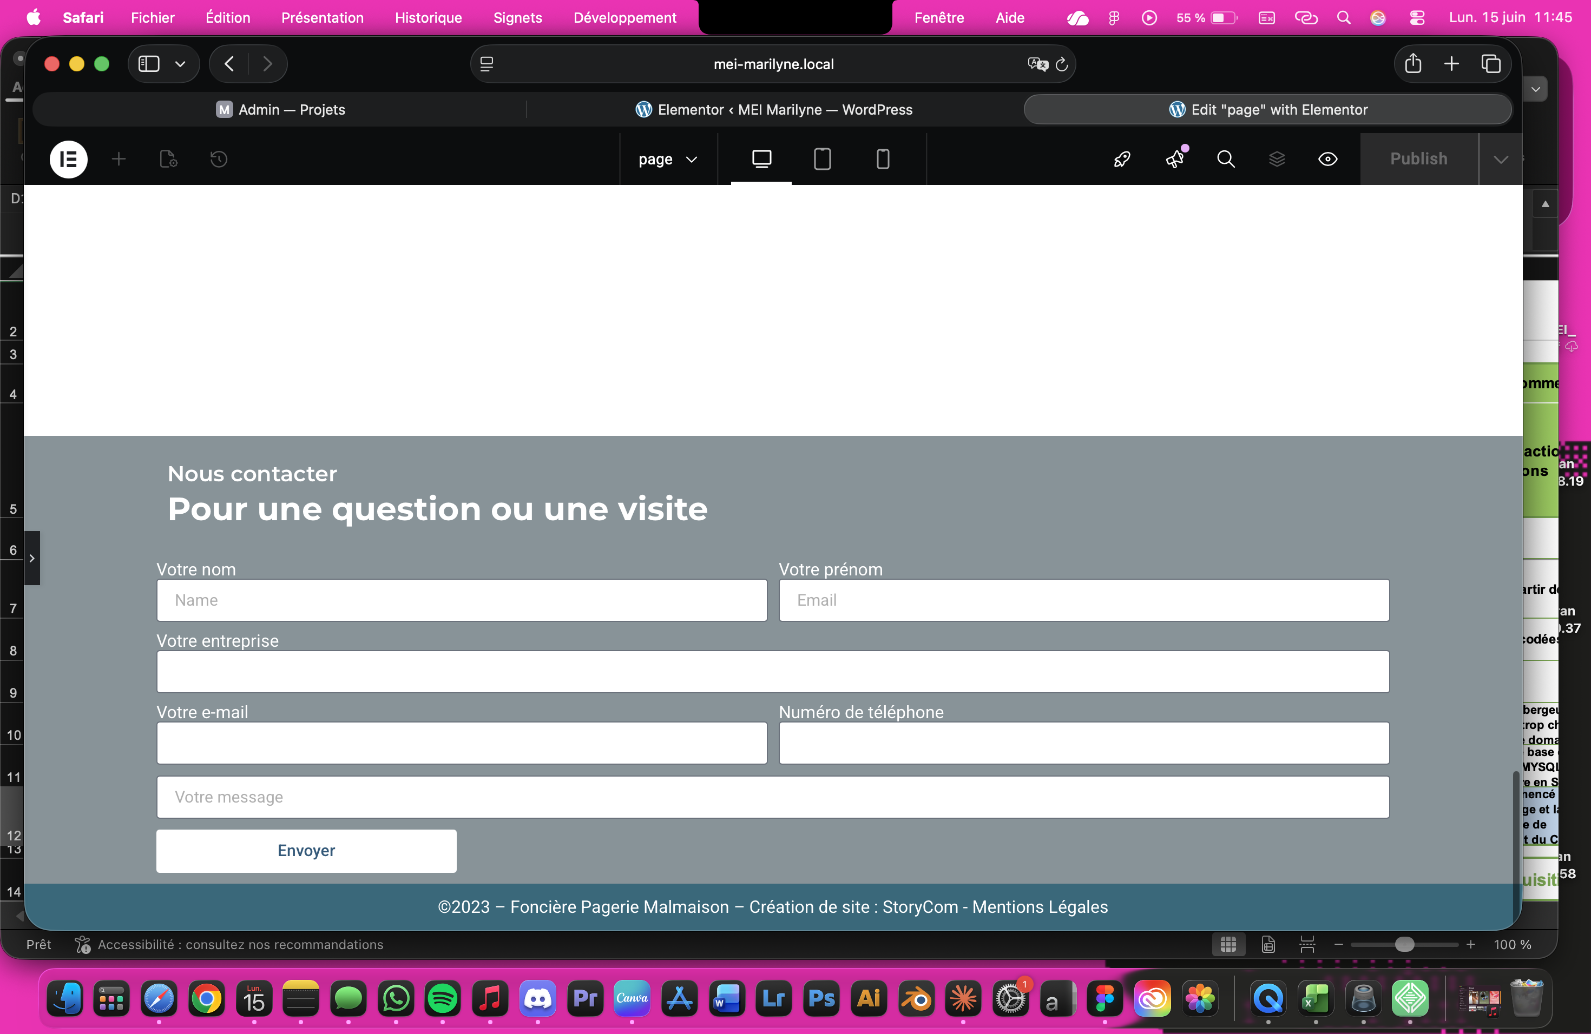Select the Nous contacter heading

click(x=252, y=474)
